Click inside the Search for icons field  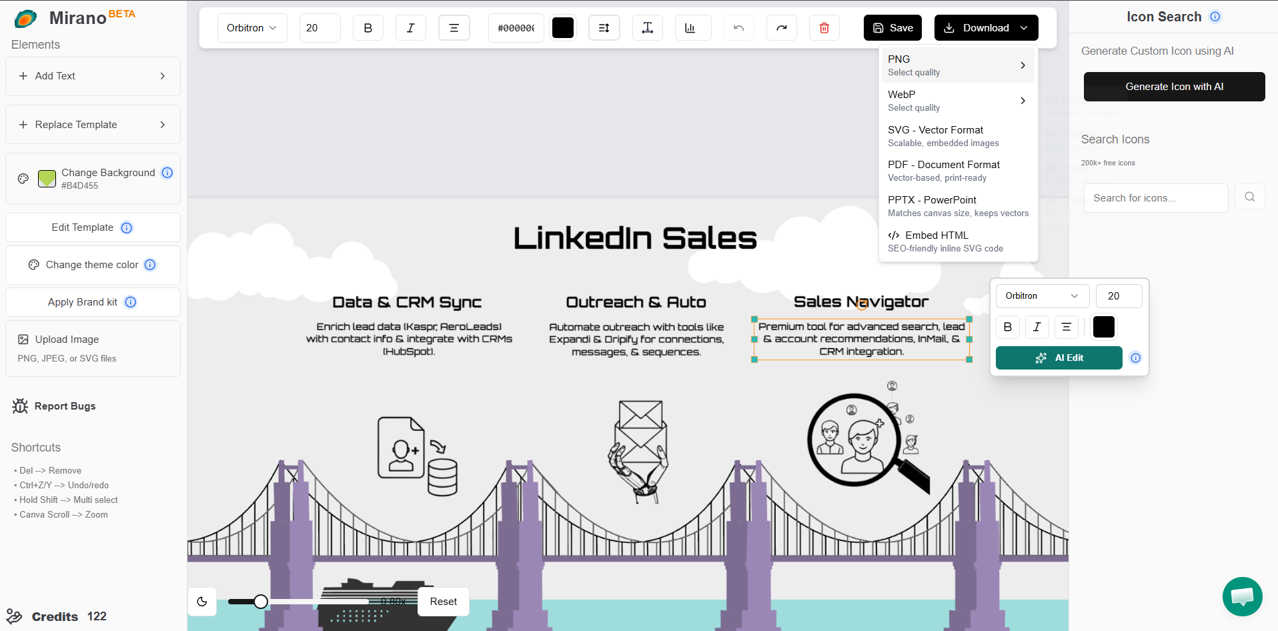1156,197
